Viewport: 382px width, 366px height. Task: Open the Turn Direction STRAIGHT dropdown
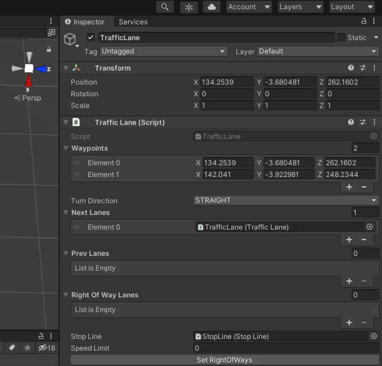click(x=286, y=201)
